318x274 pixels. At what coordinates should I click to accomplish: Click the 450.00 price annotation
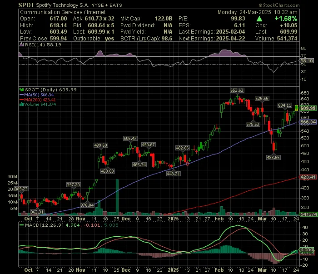click(108, 171)
